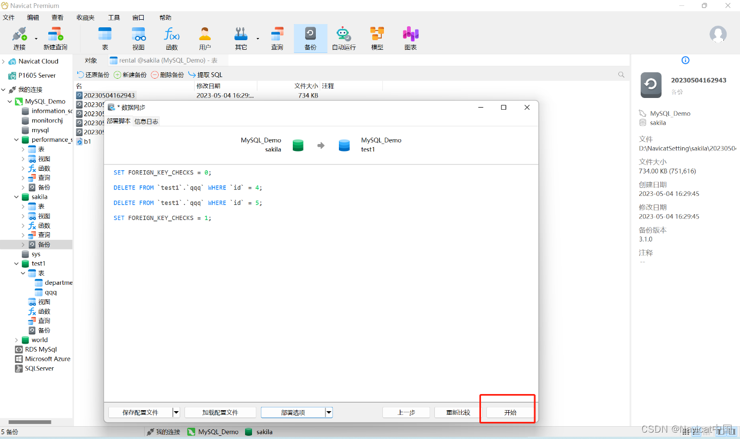Switch to the 部署脚本 tab
Screen dimensions: 740x439
[x=119, y=122]
